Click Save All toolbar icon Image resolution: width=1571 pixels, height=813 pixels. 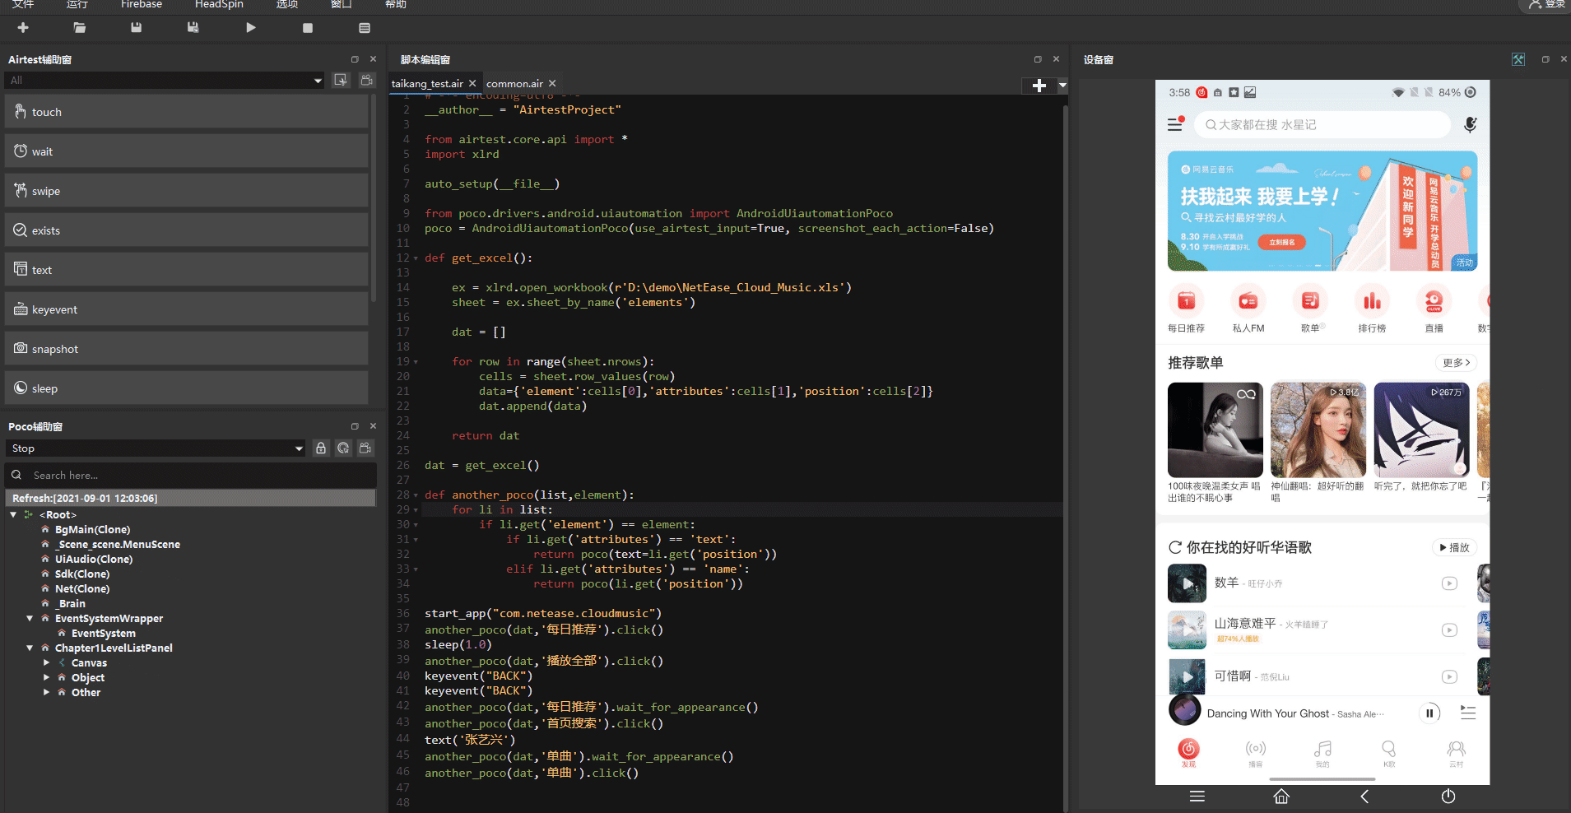193,28
